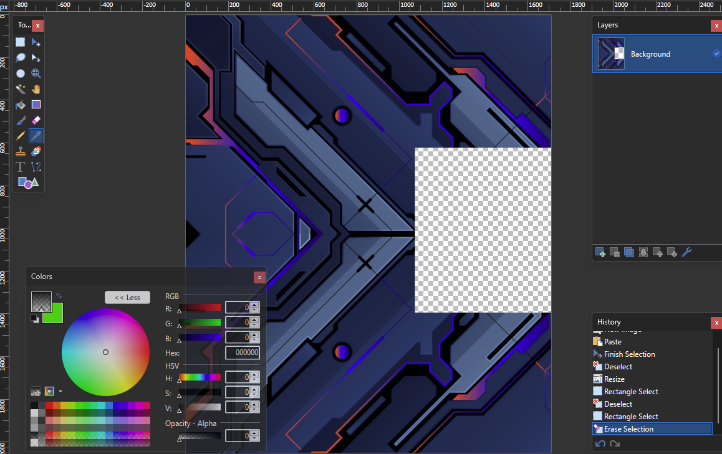Close the History panel
This screenshot has width=722, height=454.
click(x=716, y=323)
